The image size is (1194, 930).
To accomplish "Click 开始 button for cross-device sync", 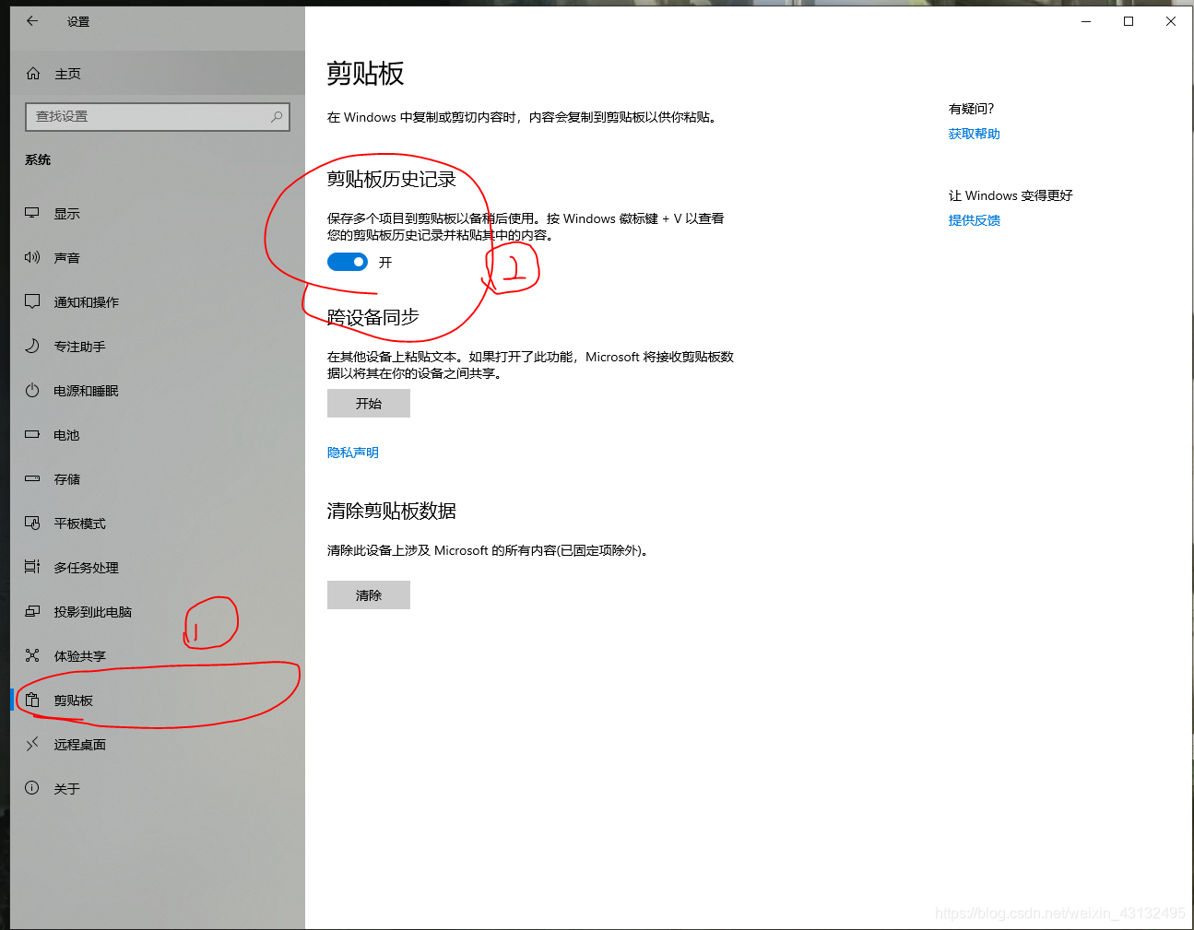I will [x=369, y=403].
